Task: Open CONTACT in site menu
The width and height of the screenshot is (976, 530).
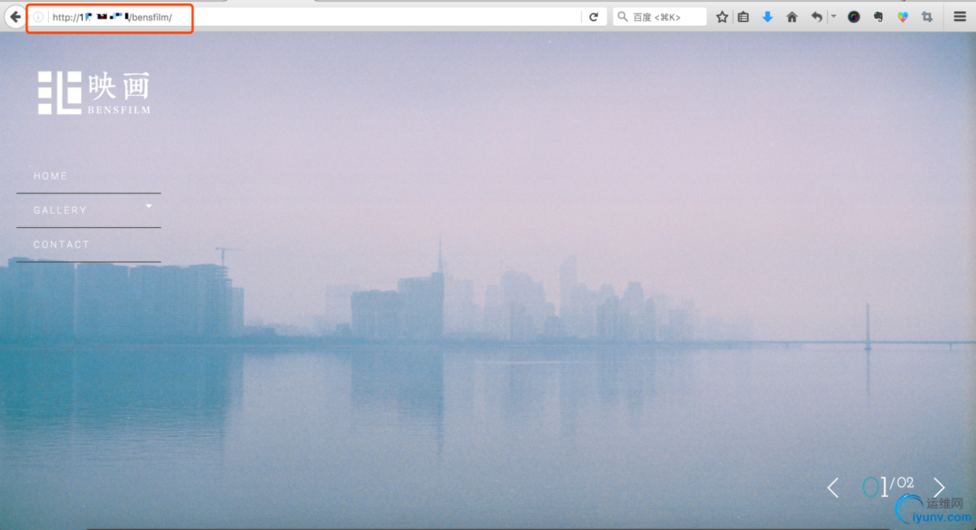Action: tap(61, 245)
